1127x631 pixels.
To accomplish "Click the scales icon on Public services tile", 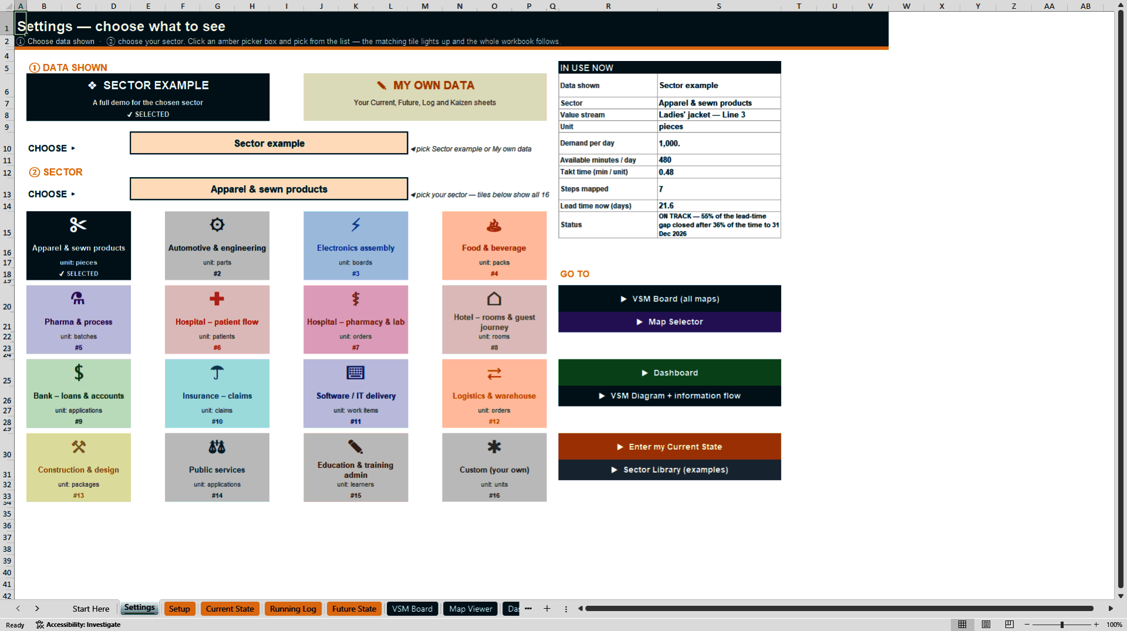I will tap(217, 447).
